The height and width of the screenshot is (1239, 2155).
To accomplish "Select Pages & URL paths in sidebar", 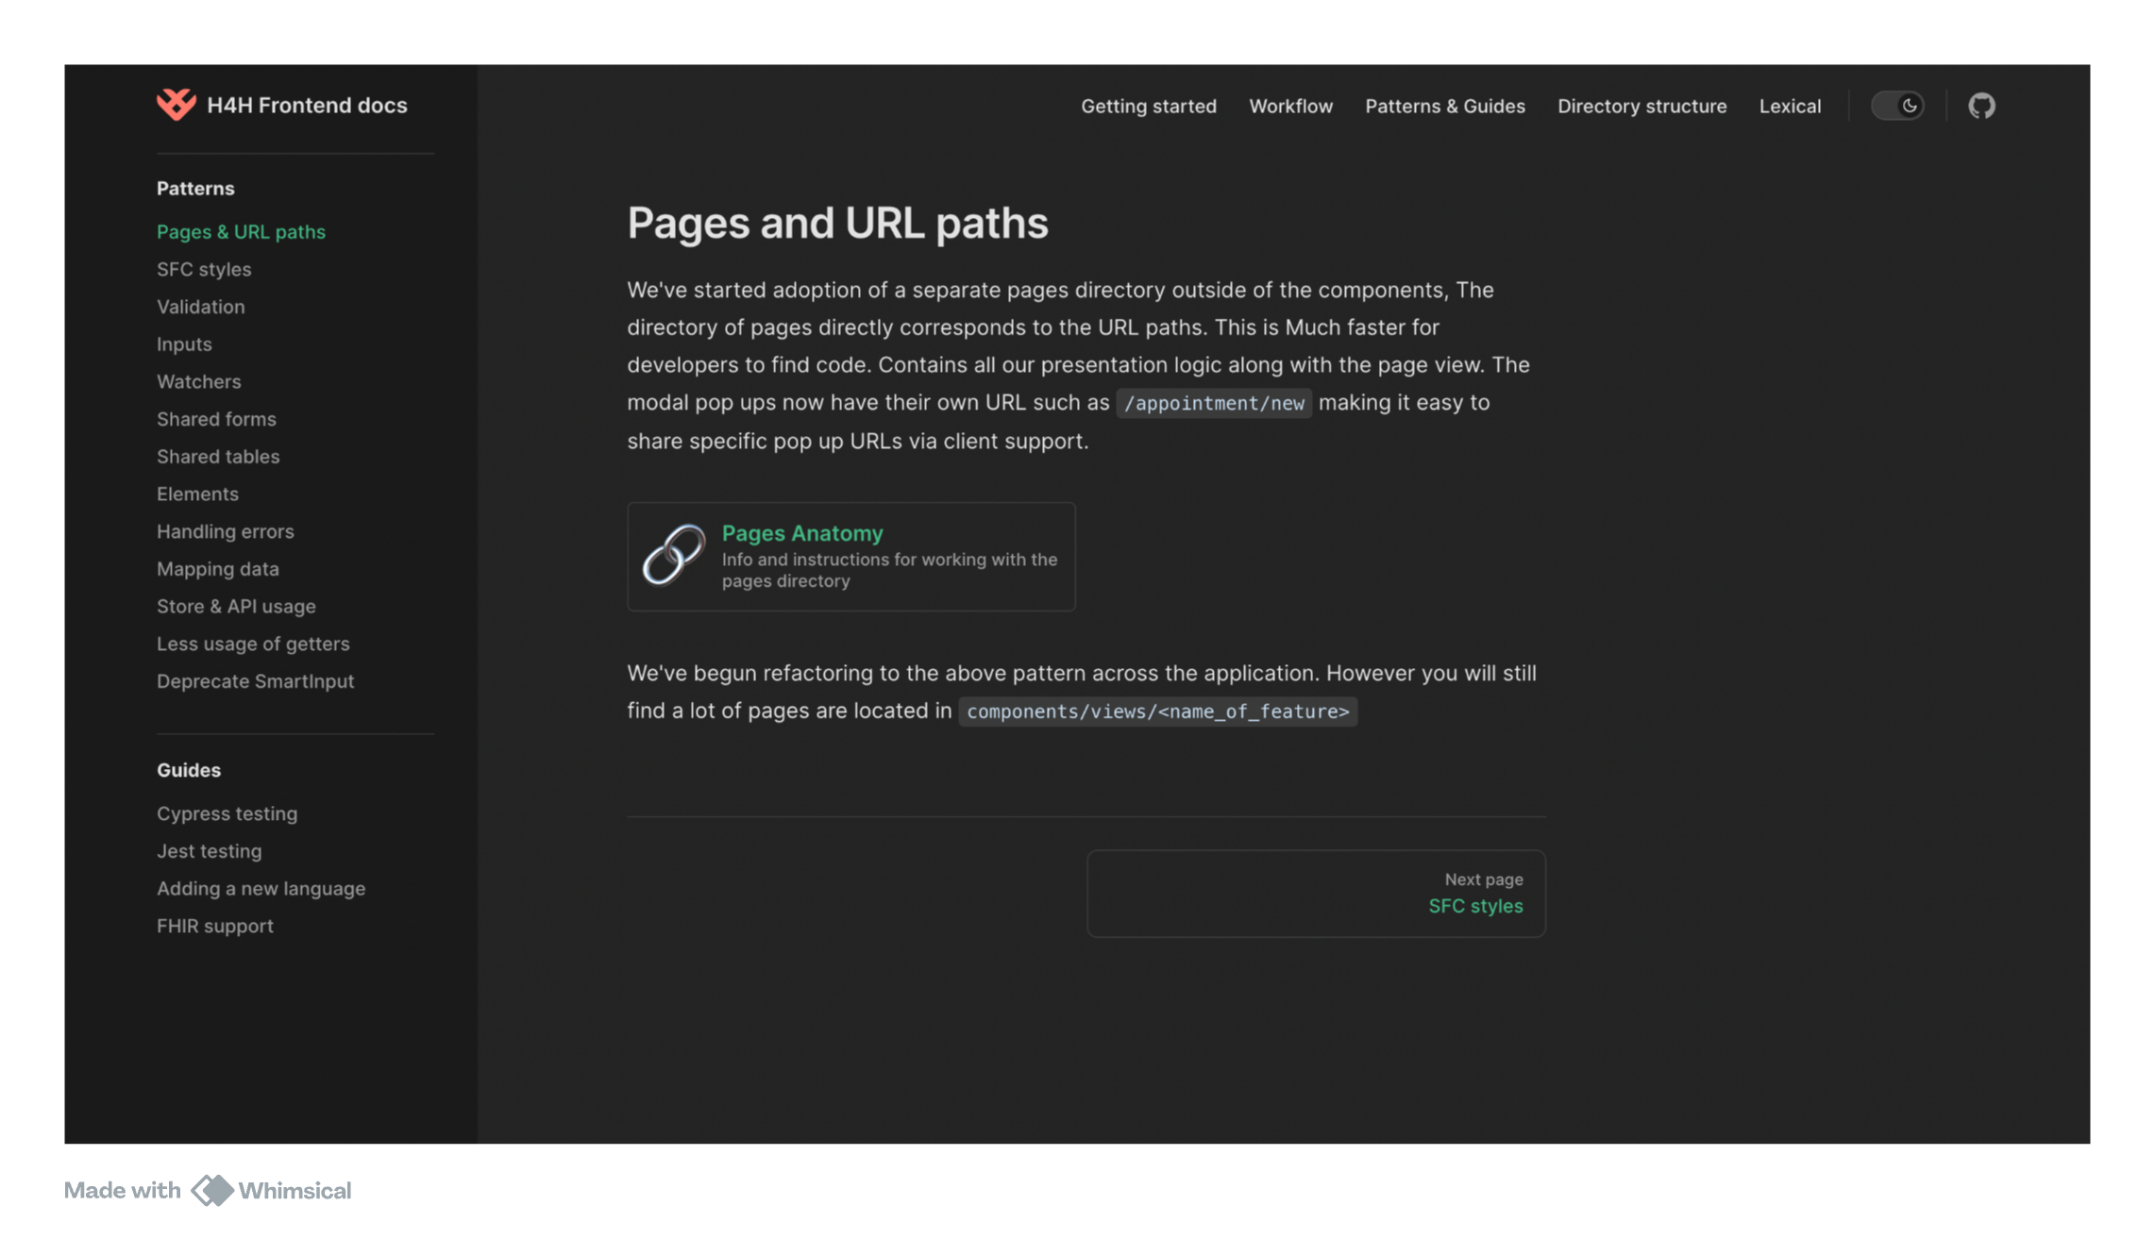I will (241, 232).
